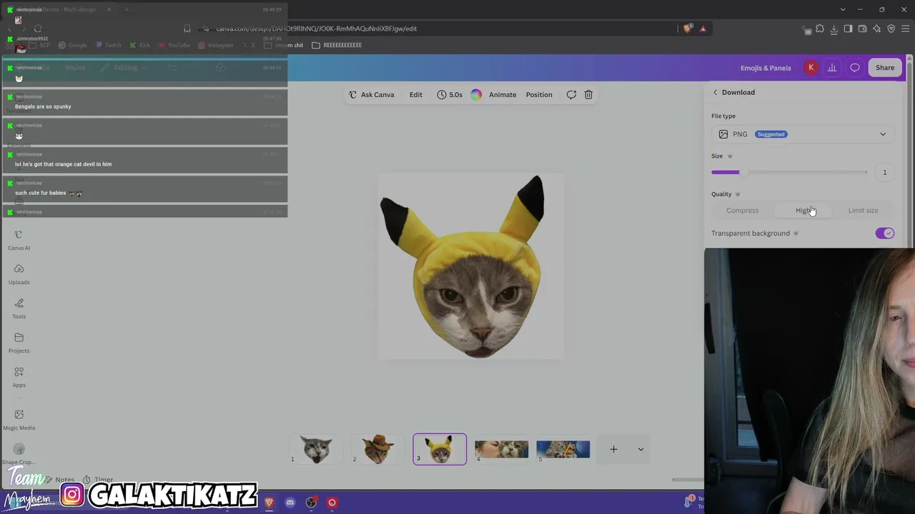
Task: Open the Projects sidebar panel
Action: (19, 343)
